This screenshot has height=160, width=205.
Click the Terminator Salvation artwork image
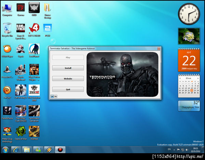click(x=122, y=74)
